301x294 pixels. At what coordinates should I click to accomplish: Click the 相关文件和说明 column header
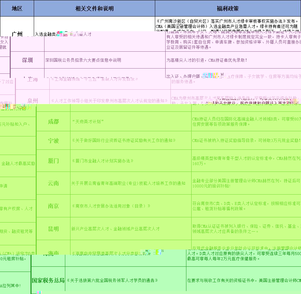point(94,8)
